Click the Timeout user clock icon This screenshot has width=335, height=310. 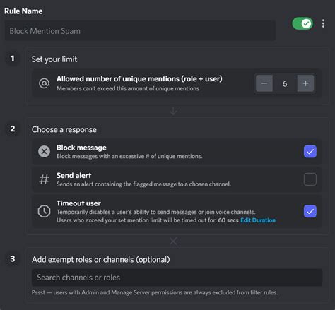pos(44,211)
